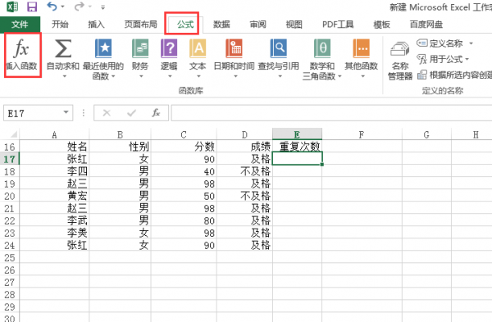Switch to the View (视图) tab

294,25
